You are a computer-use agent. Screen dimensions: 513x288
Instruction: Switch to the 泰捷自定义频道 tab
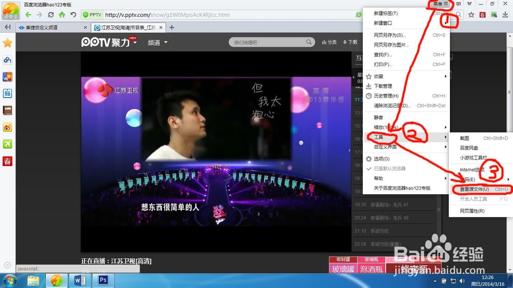pos(52,28)
